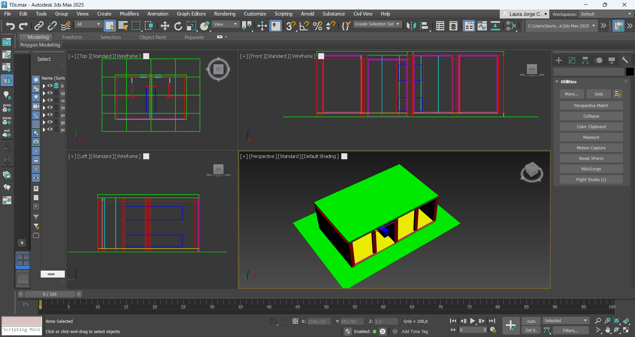Click the Measure utility button

click(591, 137)
